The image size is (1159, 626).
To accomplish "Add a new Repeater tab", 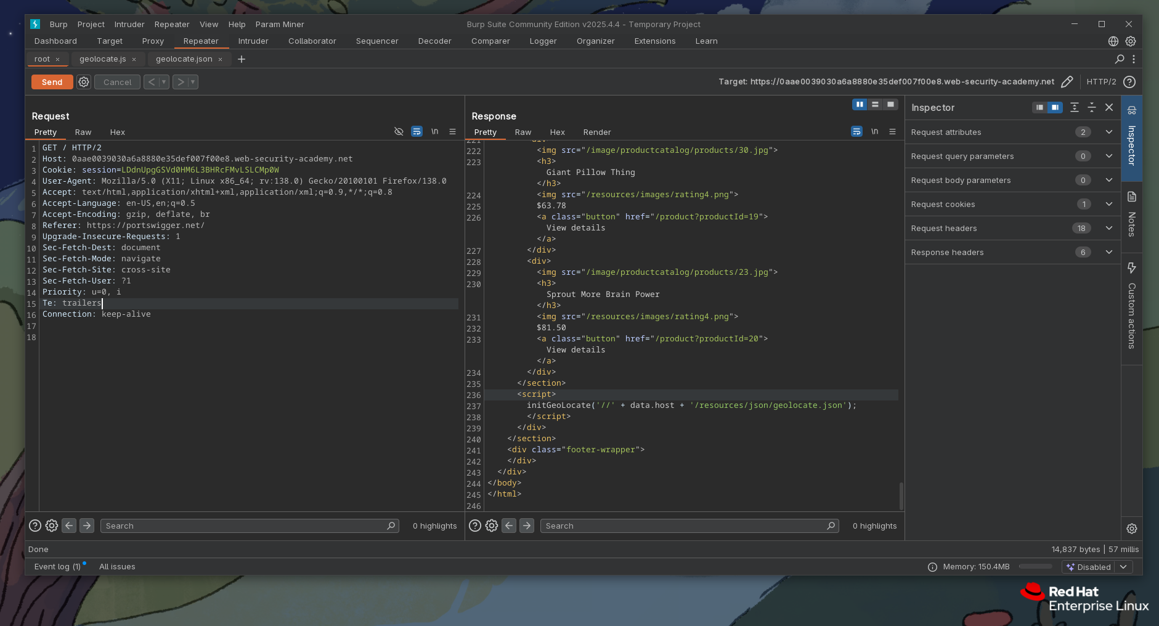I will tap(242, 59).
